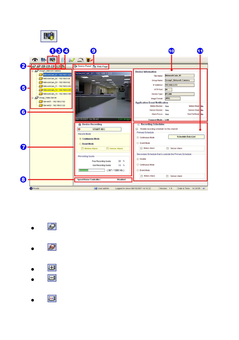Click the Use Recording Quota value 10
239x340 pixels.
pos(119,165)
